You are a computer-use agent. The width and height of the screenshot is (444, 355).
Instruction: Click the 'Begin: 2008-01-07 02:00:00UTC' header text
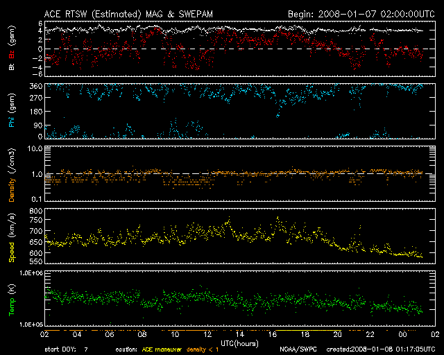tap(361, 14)
